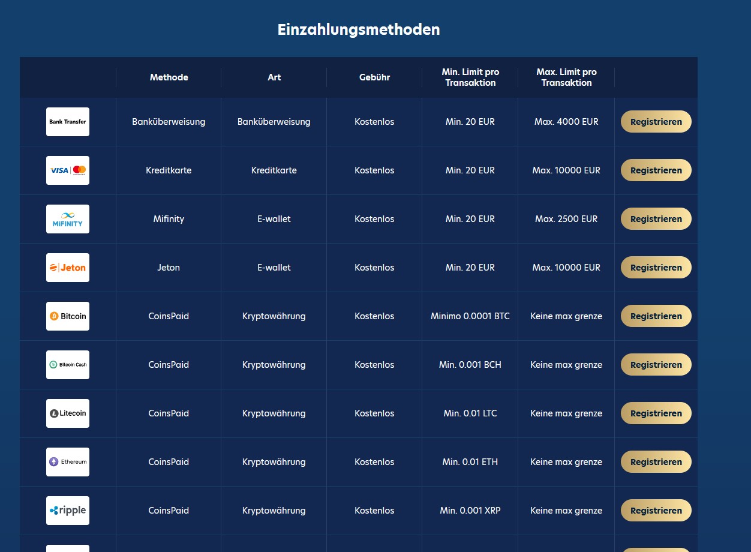The image size is (751, 552).
Task: Click Registrieren in the Litecoin row
Action: (656, 413)
